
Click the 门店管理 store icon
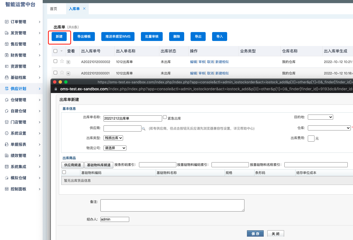coord(7,122)
